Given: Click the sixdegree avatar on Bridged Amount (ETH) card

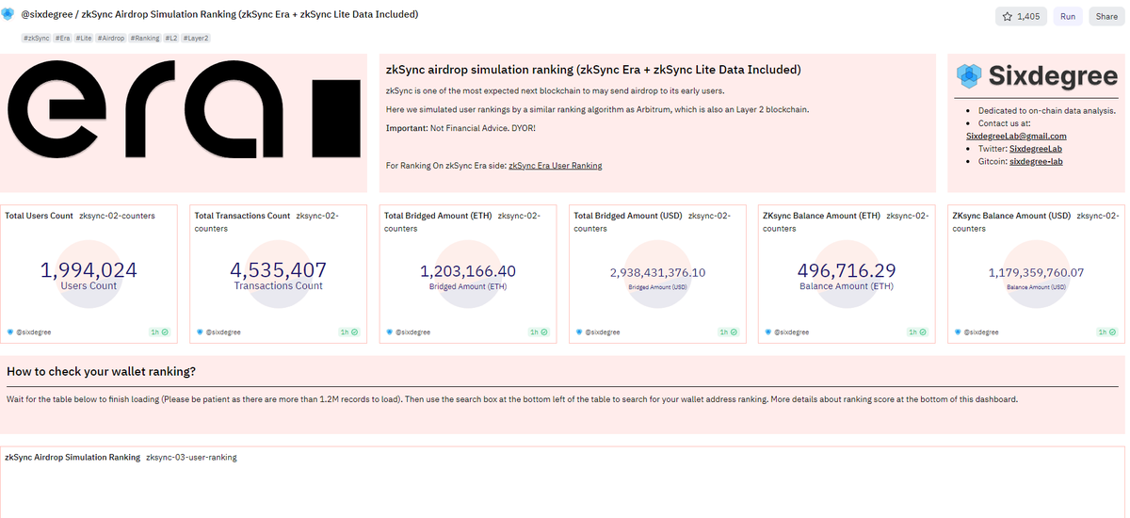Looking at the screenshot, I should click(x=390, y=332).
